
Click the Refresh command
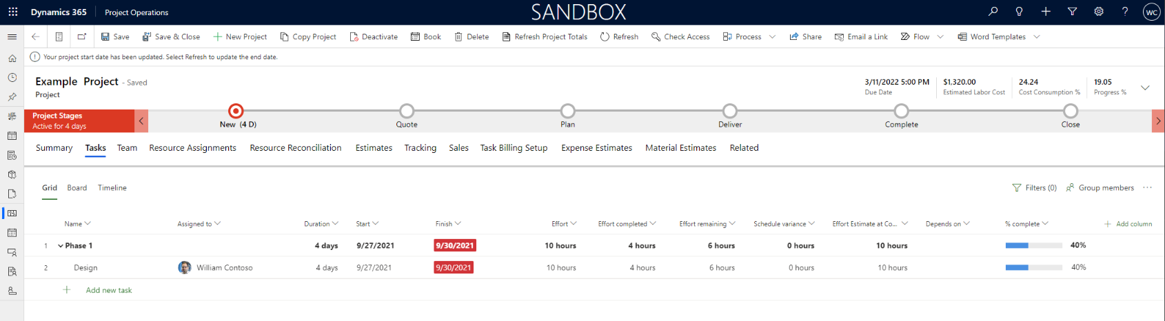(x=619, y=37)
